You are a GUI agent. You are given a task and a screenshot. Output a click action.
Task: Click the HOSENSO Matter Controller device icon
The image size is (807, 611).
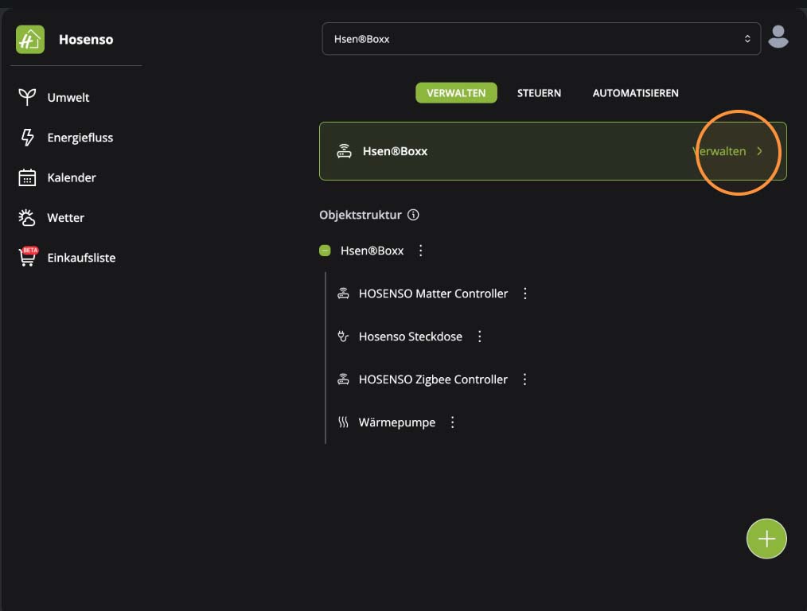pos(343,293)
